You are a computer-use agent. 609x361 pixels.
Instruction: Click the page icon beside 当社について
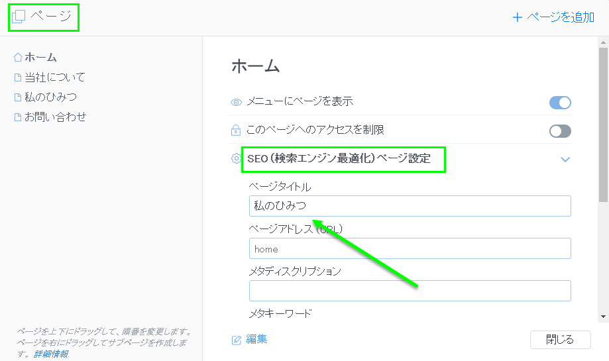(x=17, y=77)
